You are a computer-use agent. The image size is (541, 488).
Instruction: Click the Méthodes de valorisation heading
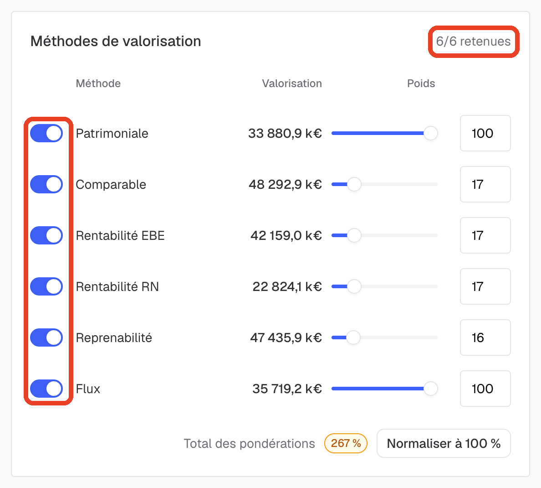[116, 41]
